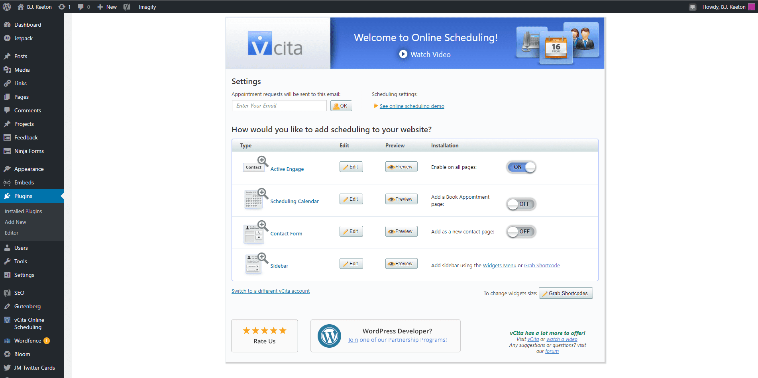758x378 pixels.
Task: Open the Grab Shortcode link
Action: click(542, 266)
